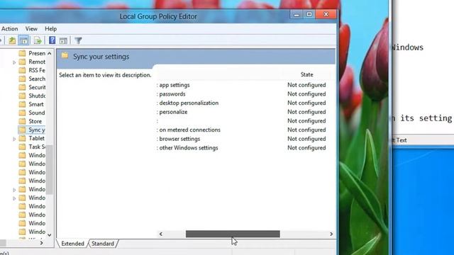Viewport: 454px width, 255px height.
Task: Click Not configured state for browser settings
Action: click(x=306, y=139)
